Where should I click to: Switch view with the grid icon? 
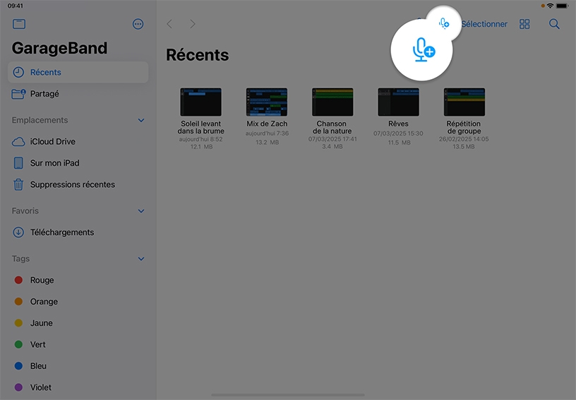coord(524,24)
